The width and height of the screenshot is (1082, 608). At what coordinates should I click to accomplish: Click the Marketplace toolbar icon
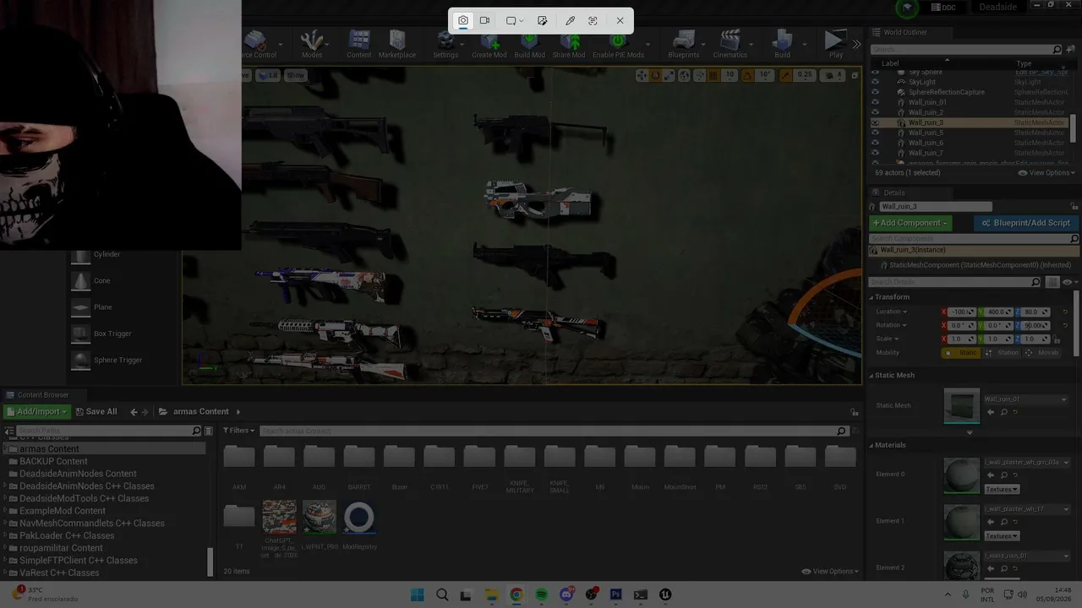click(x=396, y=44)
